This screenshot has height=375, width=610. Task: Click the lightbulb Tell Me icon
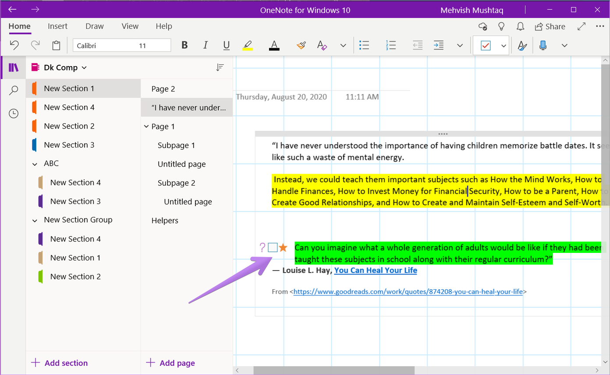(x=501, y=26)
